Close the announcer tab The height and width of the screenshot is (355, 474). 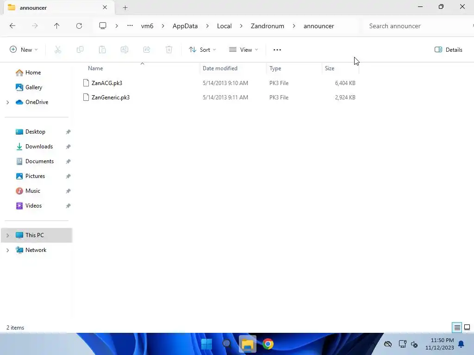coord(105,7)
